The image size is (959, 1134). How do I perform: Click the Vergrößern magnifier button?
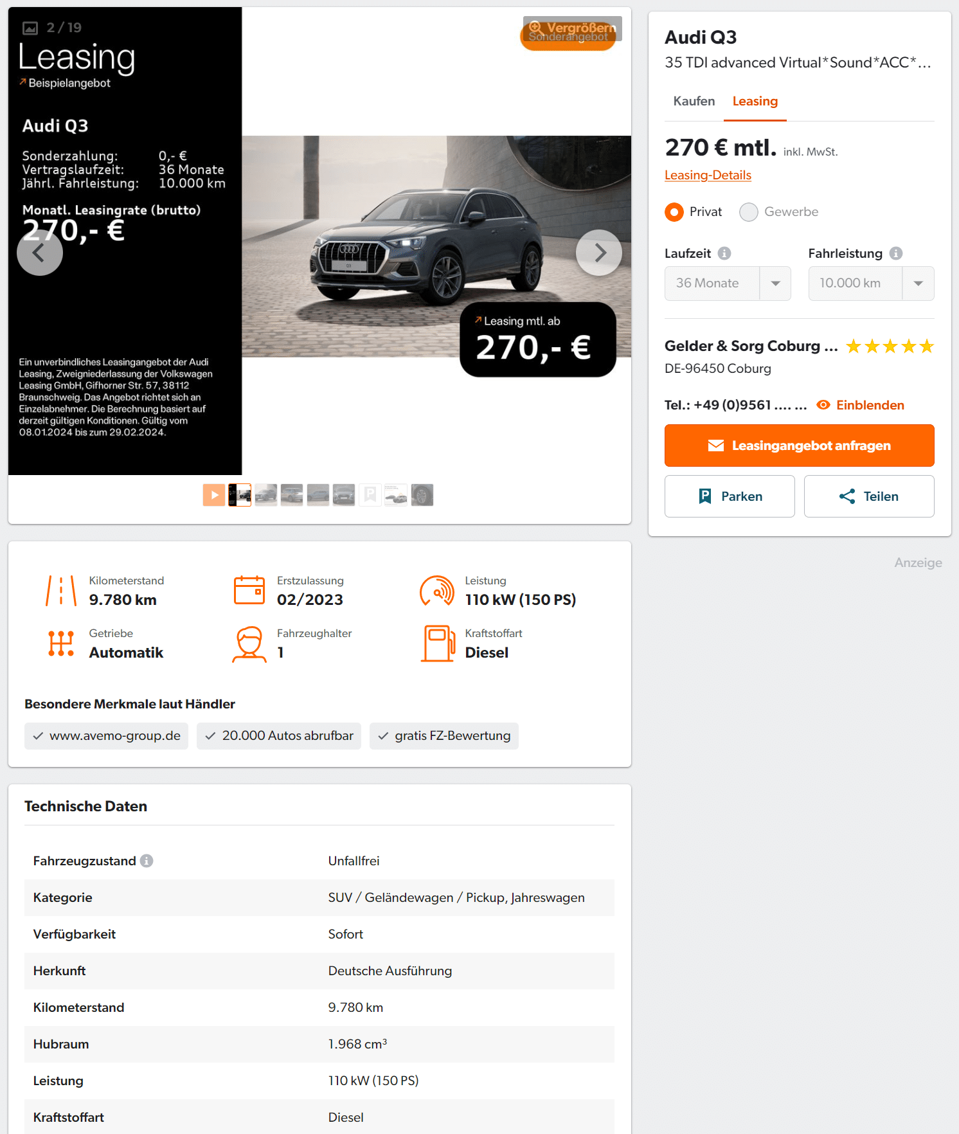(x=573, y=28)
